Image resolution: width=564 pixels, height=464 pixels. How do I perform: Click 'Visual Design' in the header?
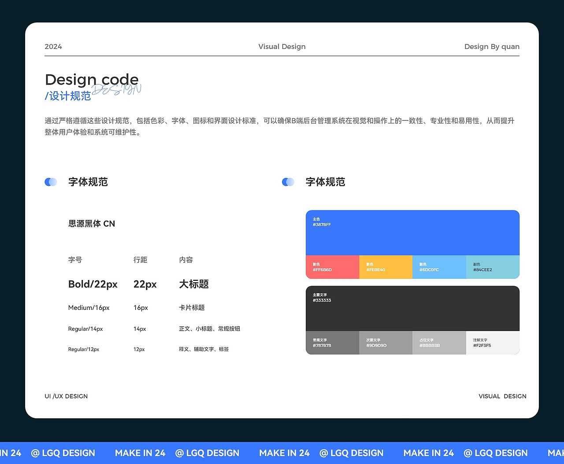282,47
